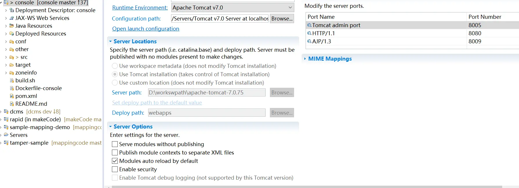Select pom.xml in project tree

pyautogui.click(x=26, y=96)
